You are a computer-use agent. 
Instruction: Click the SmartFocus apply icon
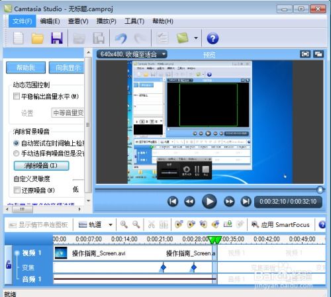click(x=255, y=224)
